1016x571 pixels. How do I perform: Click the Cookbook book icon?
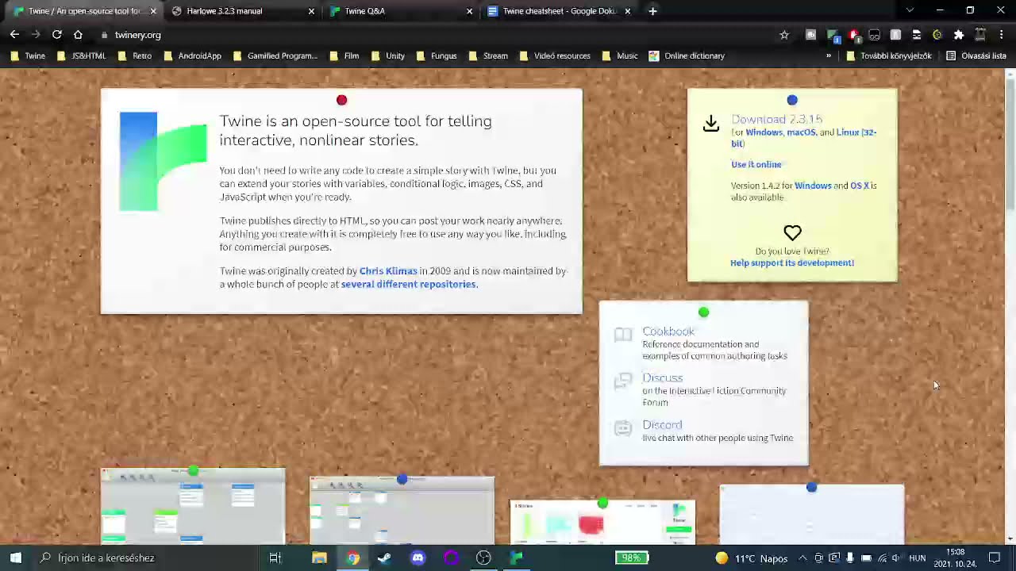(x=623, y=335)
